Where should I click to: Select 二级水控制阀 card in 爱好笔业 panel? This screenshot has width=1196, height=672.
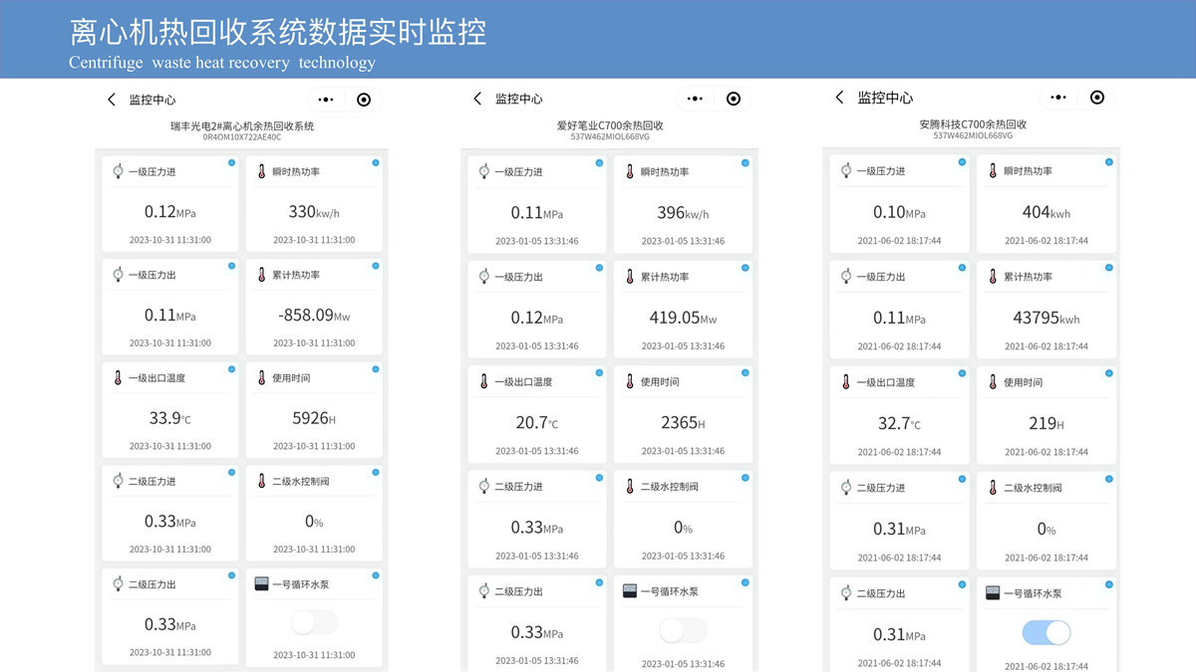pos(682,520)
